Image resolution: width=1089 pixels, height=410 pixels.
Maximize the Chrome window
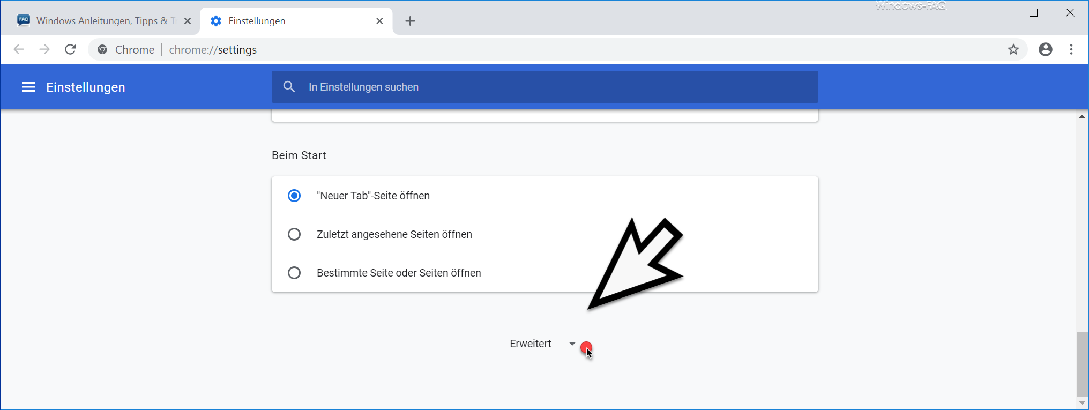point(1033,12)
